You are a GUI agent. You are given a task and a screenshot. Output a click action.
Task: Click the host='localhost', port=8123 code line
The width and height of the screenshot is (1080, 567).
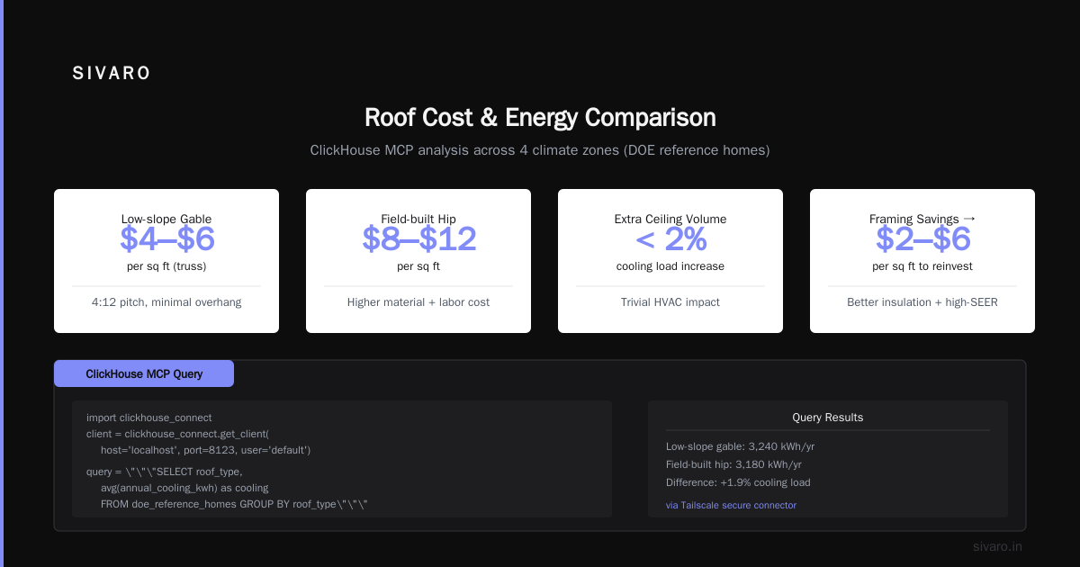[205, 450]
